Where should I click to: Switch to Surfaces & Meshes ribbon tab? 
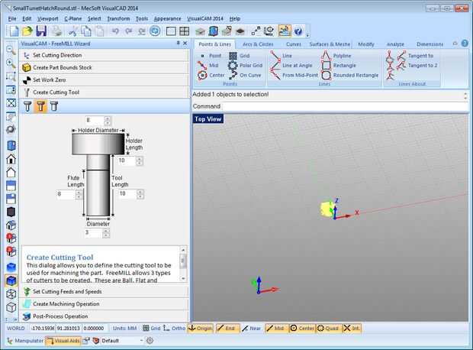pos(330,44)
